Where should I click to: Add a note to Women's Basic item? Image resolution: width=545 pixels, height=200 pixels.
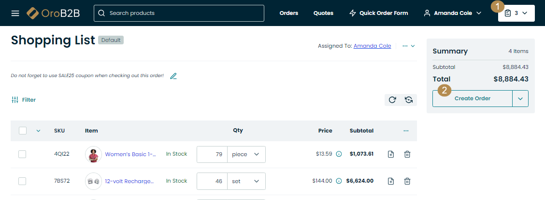391,154
